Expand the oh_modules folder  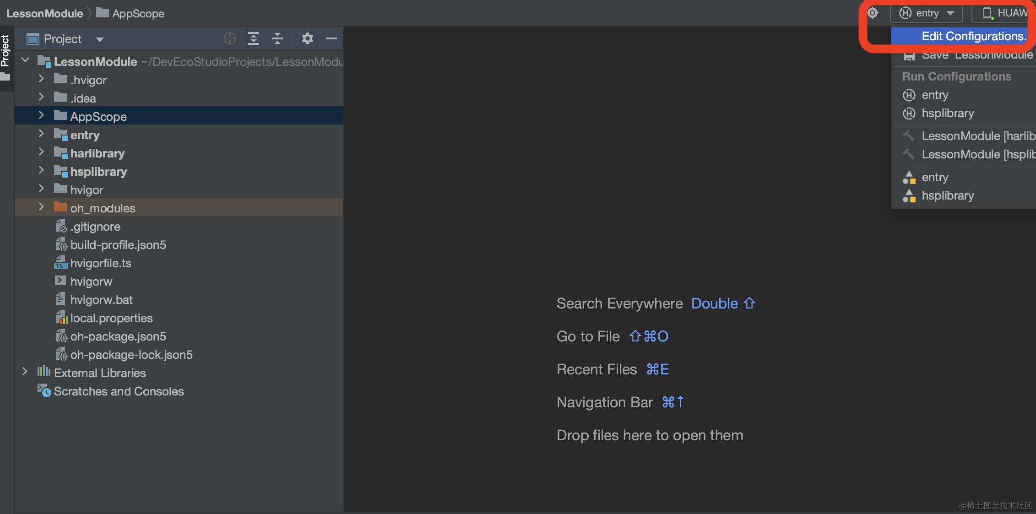point(41,207)
